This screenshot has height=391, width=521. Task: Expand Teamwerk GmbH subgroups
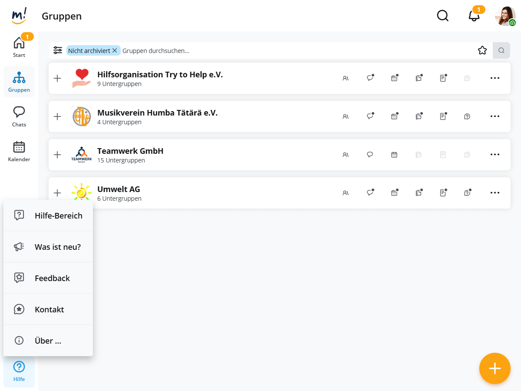[57, 155]
